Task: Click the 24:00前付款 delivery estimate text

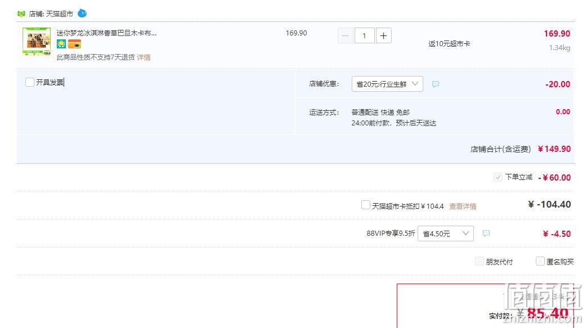Action: [394, 123]
